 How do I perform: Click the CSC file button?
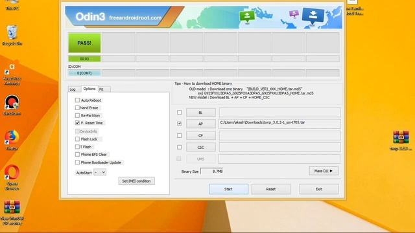click(x=200, y=147)
